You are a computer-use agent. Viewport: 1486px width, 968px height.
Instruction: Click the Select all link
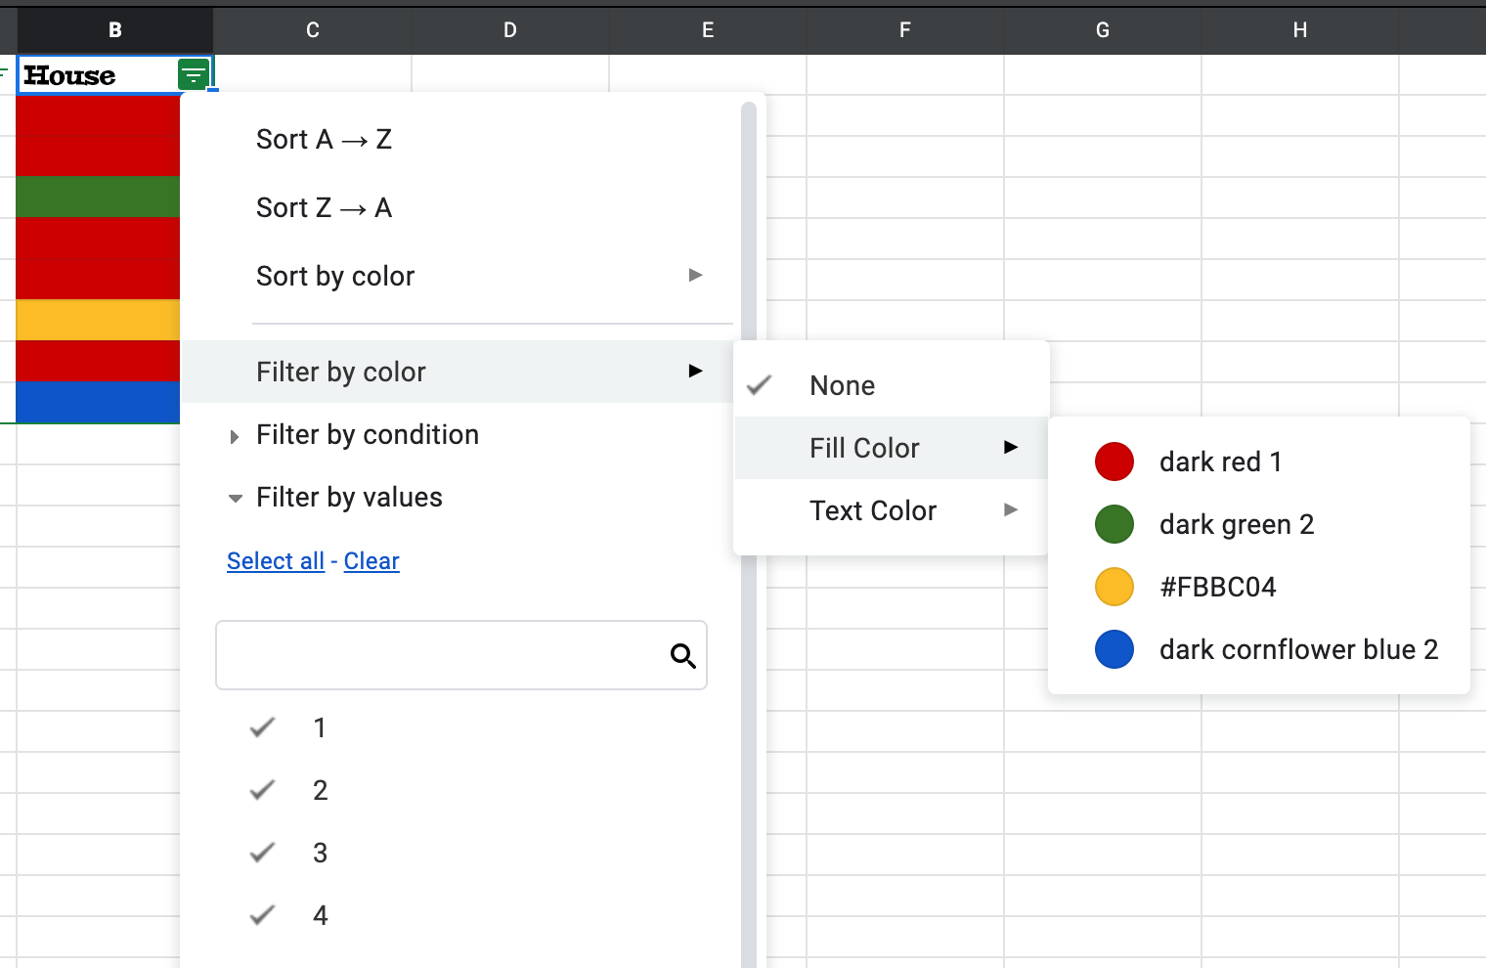pos(275,561)
